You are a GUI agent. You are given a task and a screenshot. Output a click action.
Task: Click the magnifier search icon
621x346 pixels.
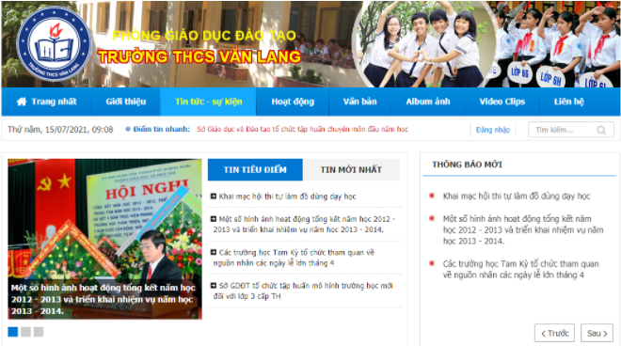click(601, 130)
